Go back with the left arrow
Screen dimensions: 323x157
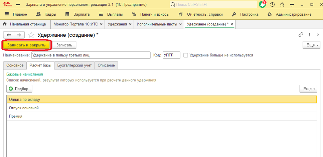pyautogui.click(x=9, y=35)
